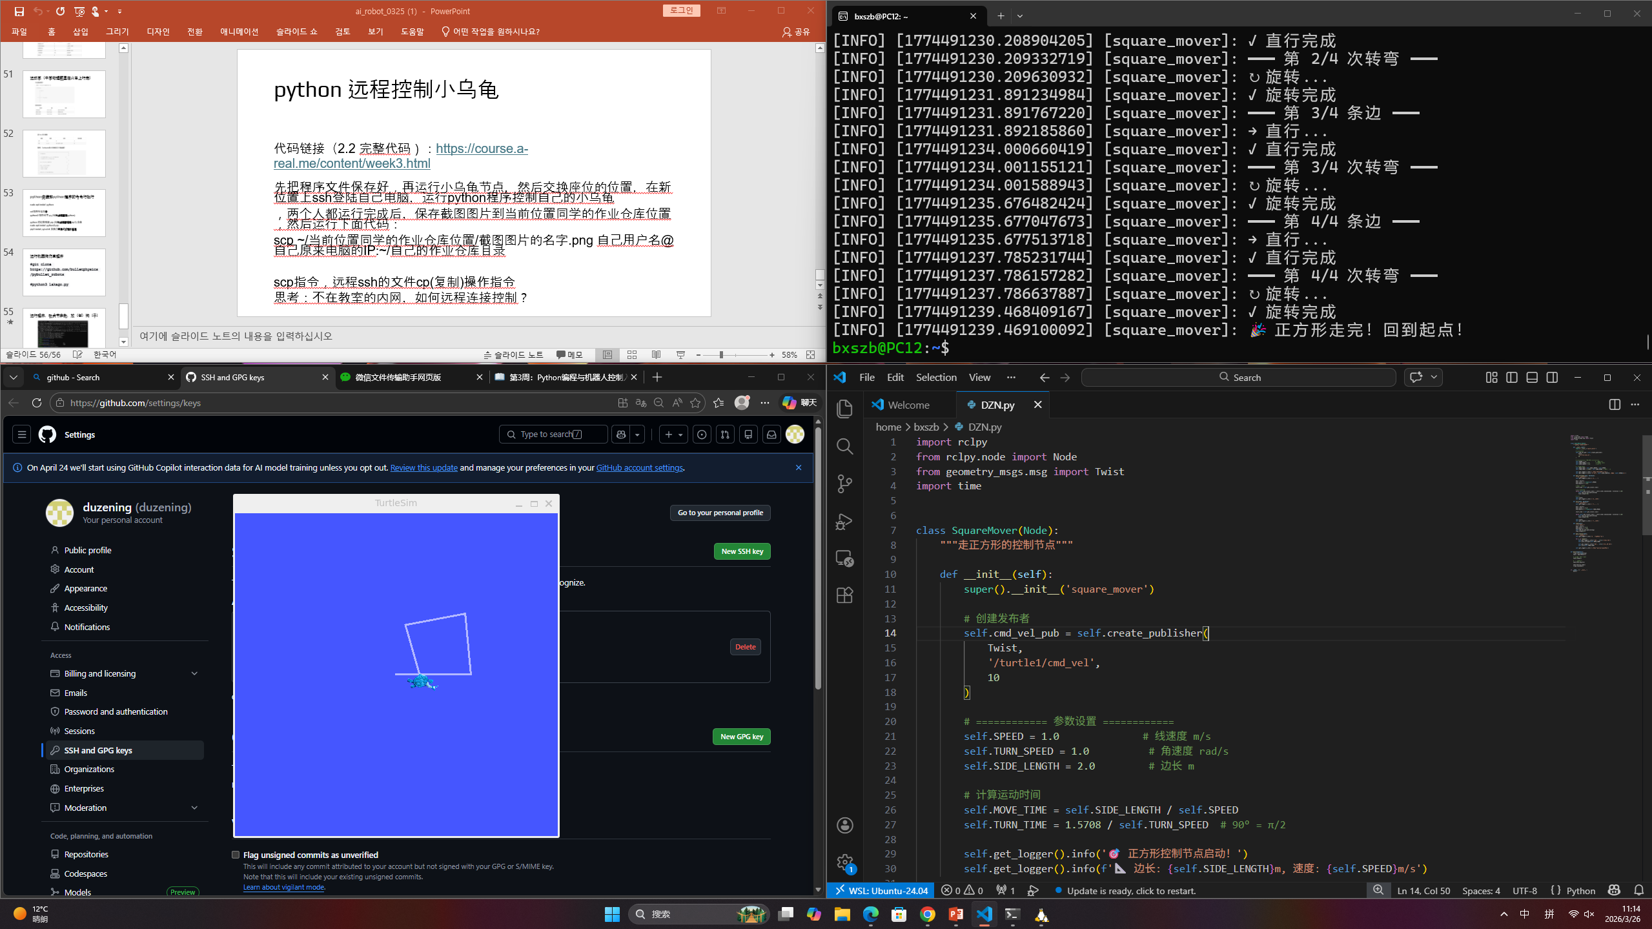Toggle VS Code bottom panel
1652x929 pixels.
(1532, 378)
